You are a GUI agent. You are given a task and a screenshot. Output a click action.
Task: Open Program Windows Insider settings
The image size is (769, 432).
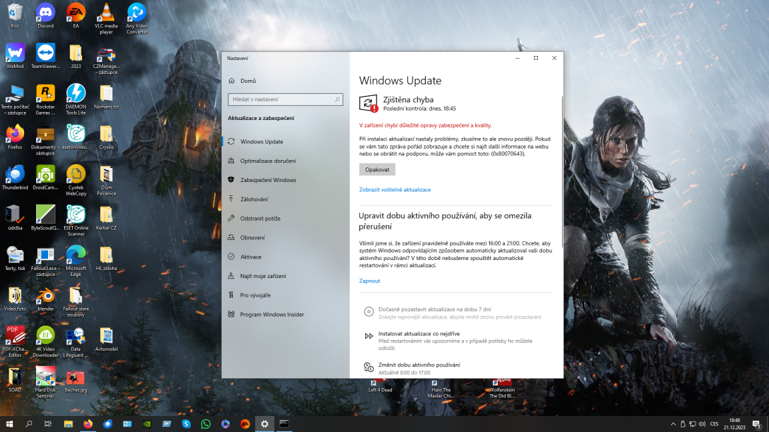(x=272, y=315)
